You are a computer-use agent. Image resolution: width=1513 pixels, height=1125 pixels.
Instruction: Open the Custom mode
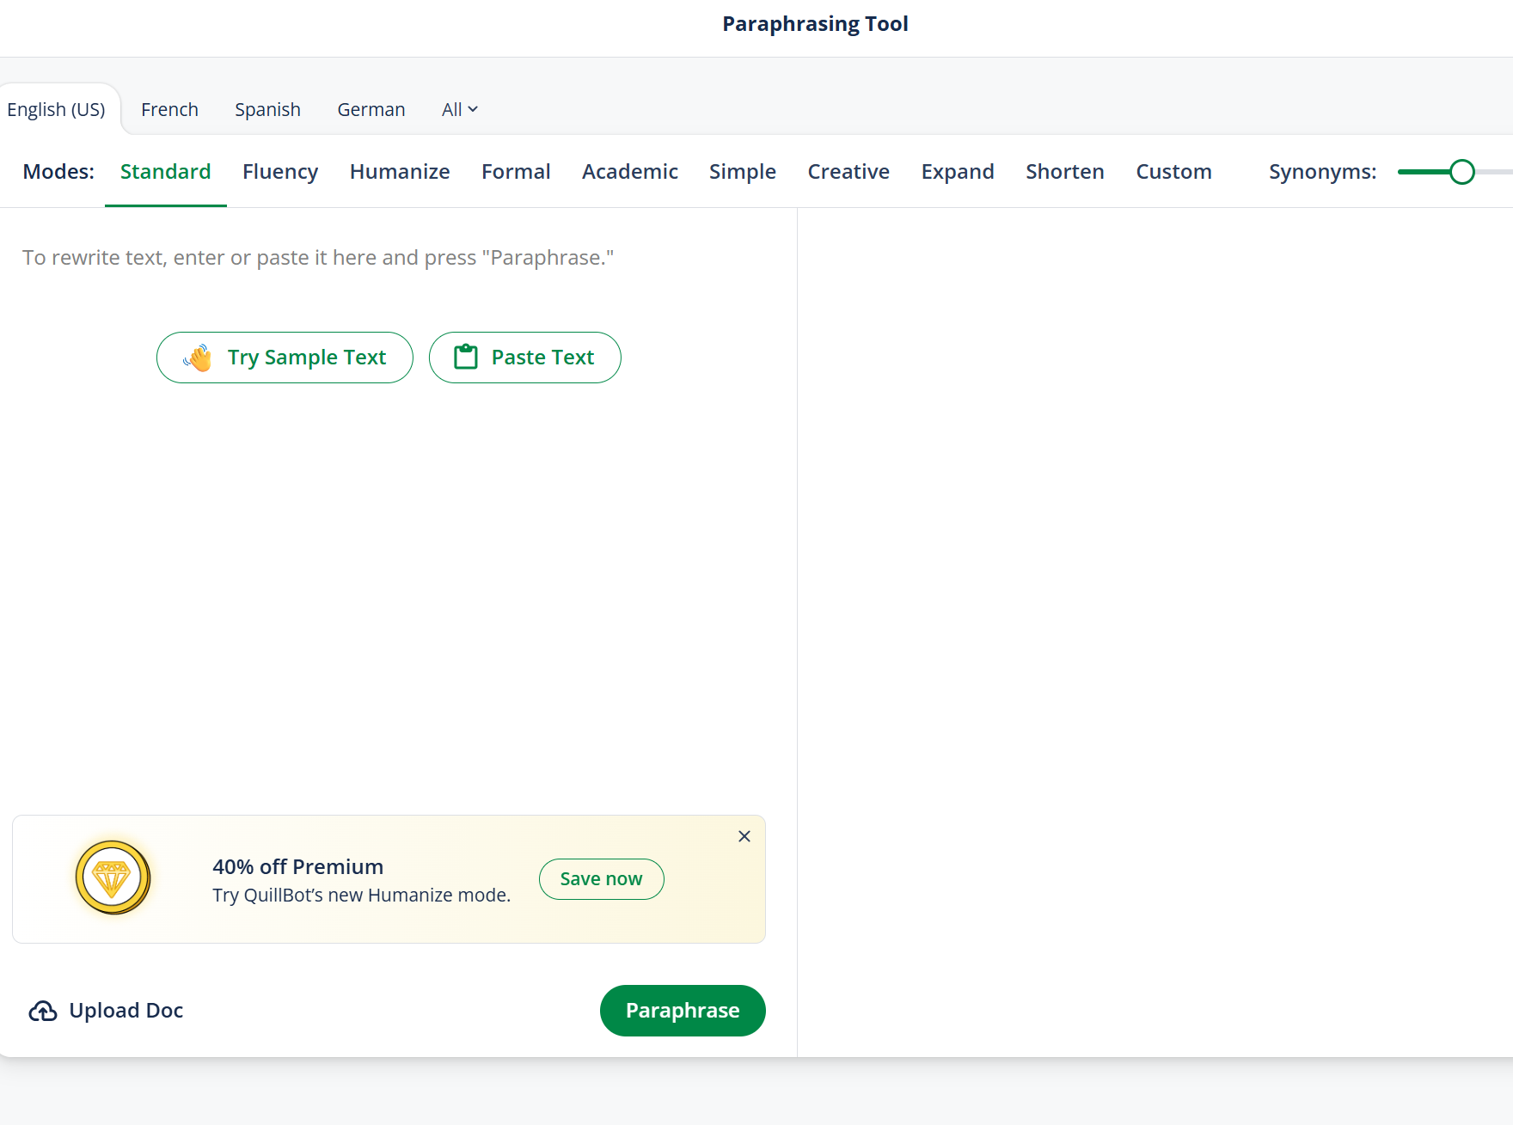pyautogui.click(x=1173, y=172)
